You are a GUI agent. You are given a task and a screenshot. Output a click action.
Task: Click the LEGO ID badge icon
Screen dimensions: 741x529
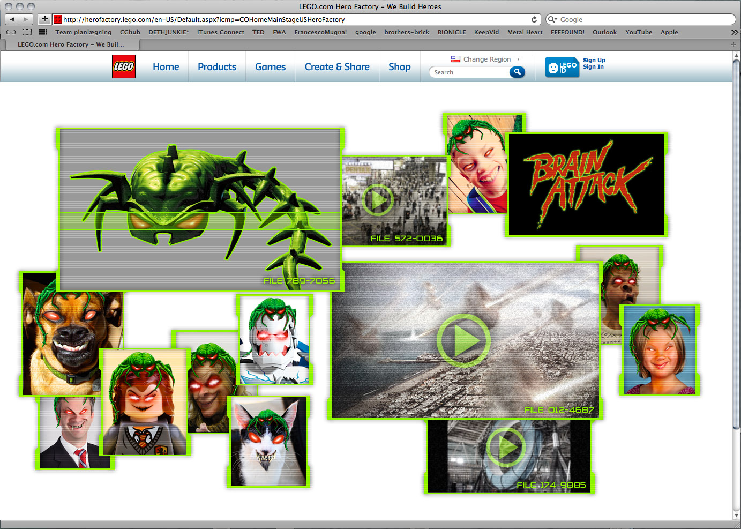click(x=562, y=67)
